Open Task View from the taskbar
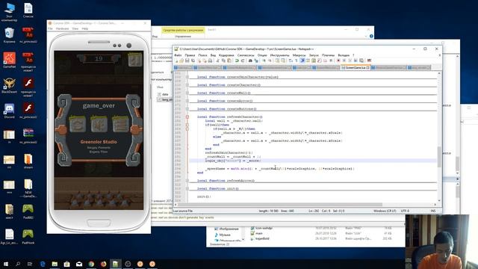478x269 pixels. [x=30, y=264]
